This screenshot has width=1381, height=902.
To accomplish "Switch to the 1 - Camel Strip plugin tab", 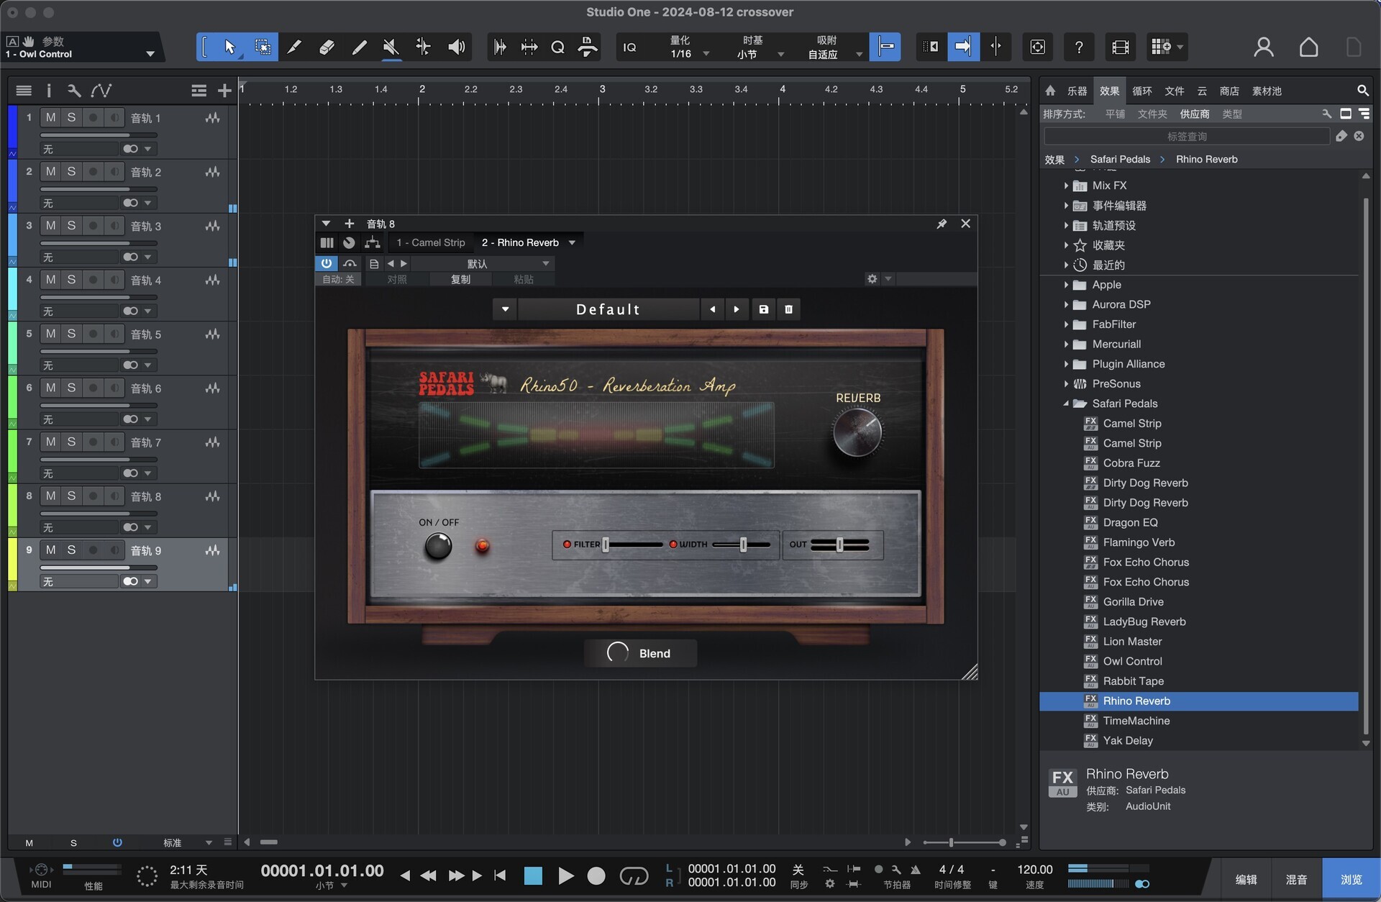I will click(x=431, y=242).
